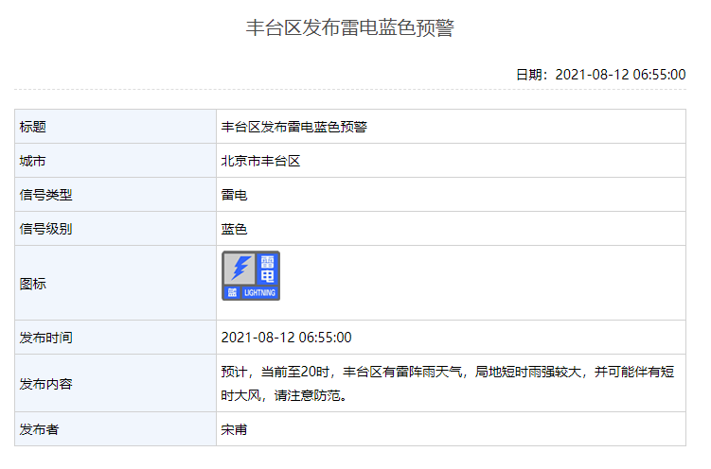The height and width of the screenshot is (469, 711).
Task: Click the 雷电 signal type value
Action: (234, 195)
